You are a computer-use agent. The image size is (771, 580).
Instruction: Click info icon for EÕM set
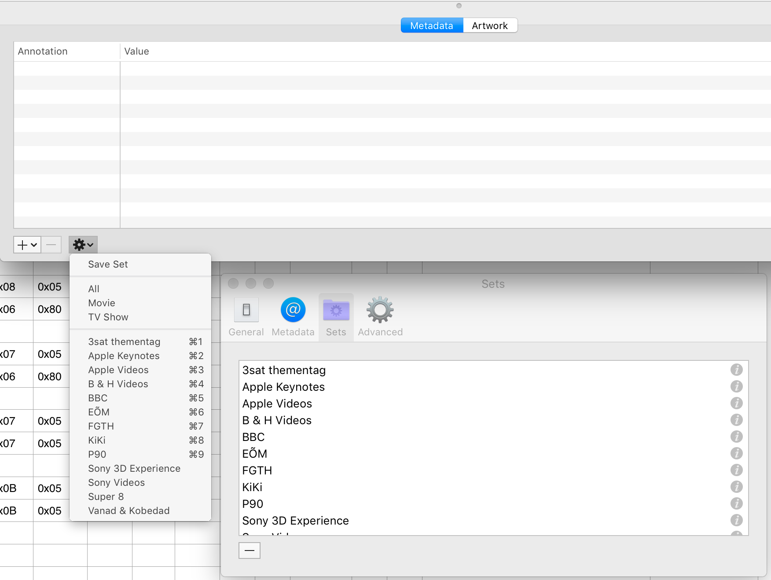pos(737,453)
